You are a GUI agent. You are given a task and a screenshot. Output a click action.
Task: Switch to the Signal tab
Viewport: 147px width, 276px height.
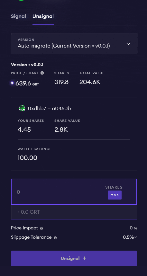tap(18, 16)
